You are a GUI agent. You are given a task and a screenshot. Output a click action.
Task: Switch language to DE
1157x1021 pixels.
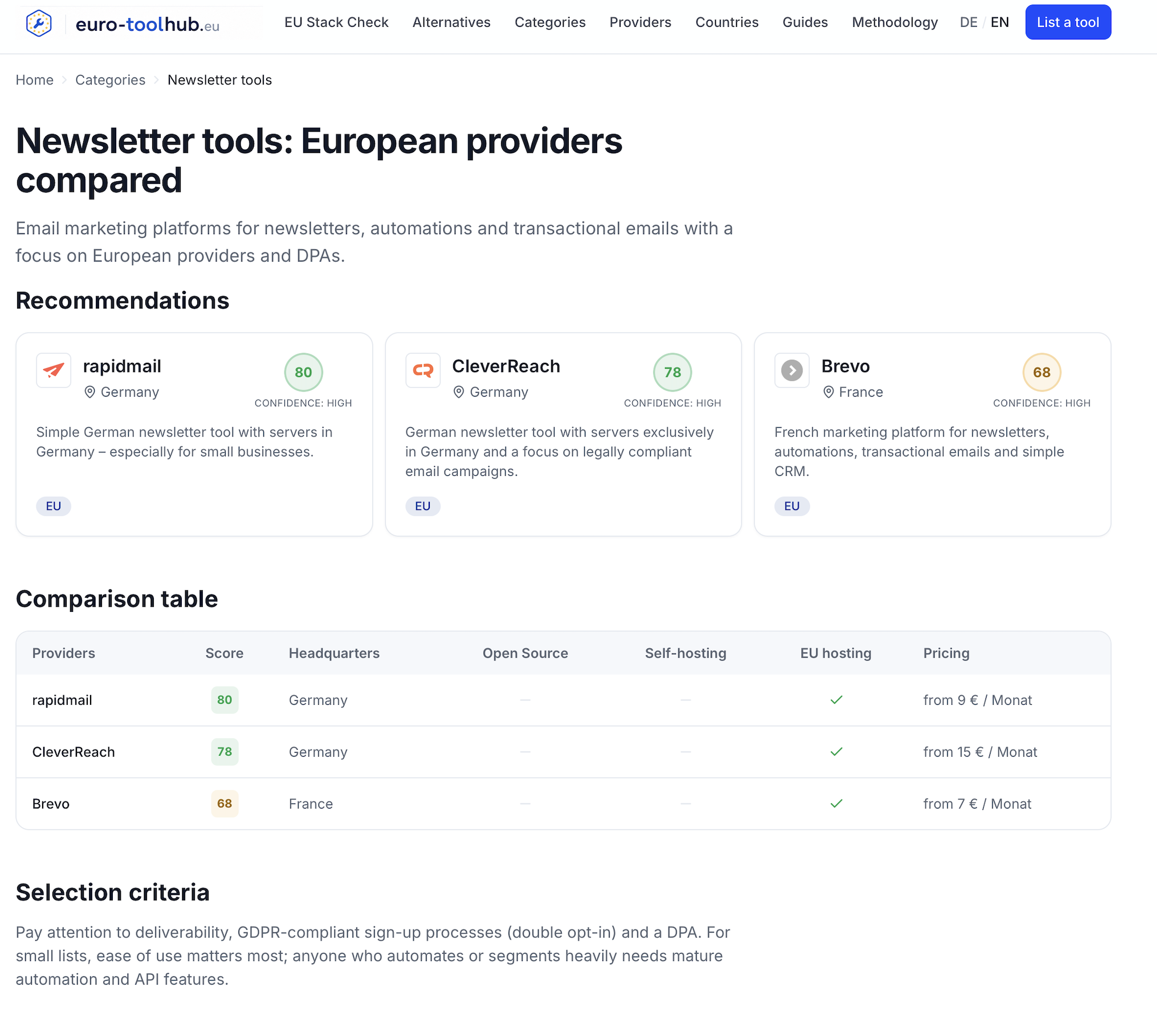[x=968, y=22]
